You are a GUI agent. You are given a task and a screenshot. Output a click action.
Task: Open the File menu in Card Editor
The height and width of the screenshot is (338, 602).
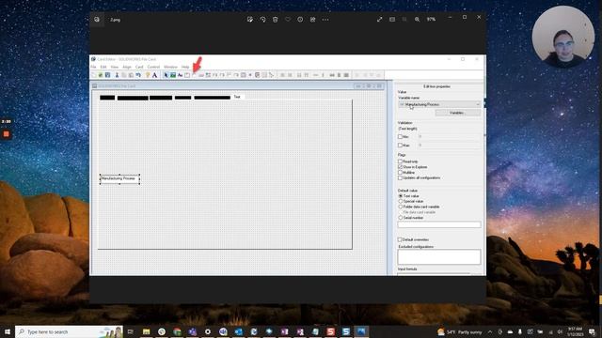(93, 67)
